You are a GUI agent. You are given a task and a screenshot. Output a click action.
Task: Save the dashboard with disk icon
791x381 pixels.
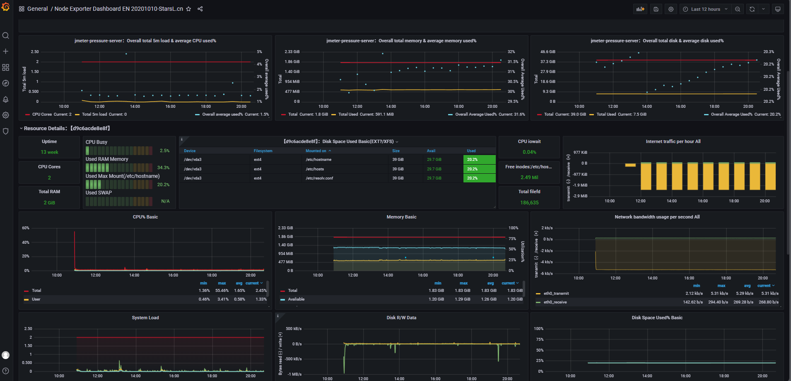(656, 9)
